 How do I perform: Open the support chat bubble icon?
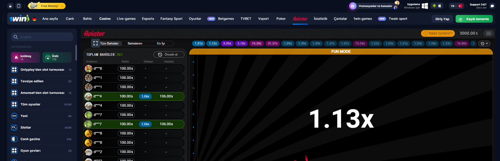point(492,6)
